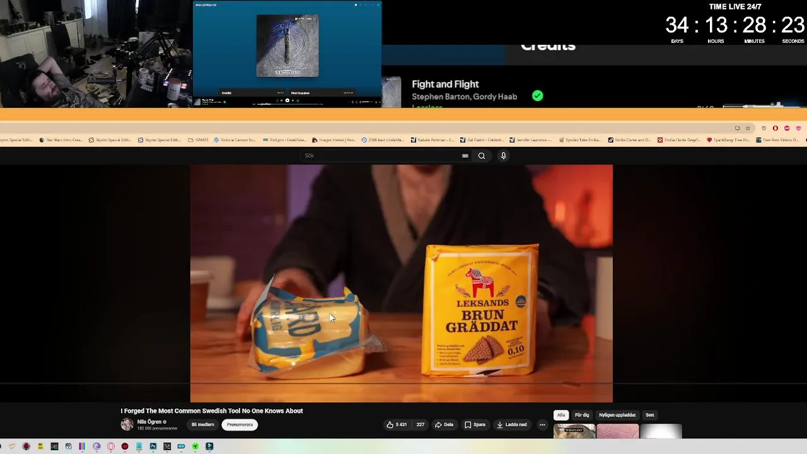807x454 pixels.
Task: Download the video with Ladda ned
Action: pyautogui.click(x=512, y=425)
